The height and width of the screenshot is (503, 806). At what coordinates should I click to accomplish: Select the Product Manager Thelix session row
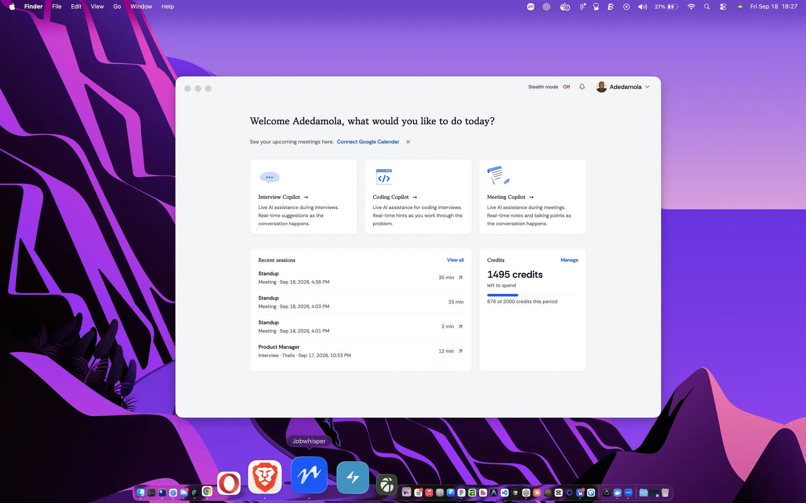click(x=361, y=351)
